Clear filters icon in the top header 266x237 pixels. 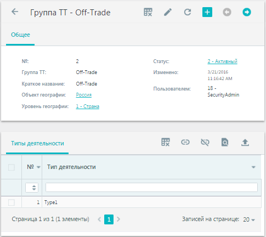click(148, 12)
